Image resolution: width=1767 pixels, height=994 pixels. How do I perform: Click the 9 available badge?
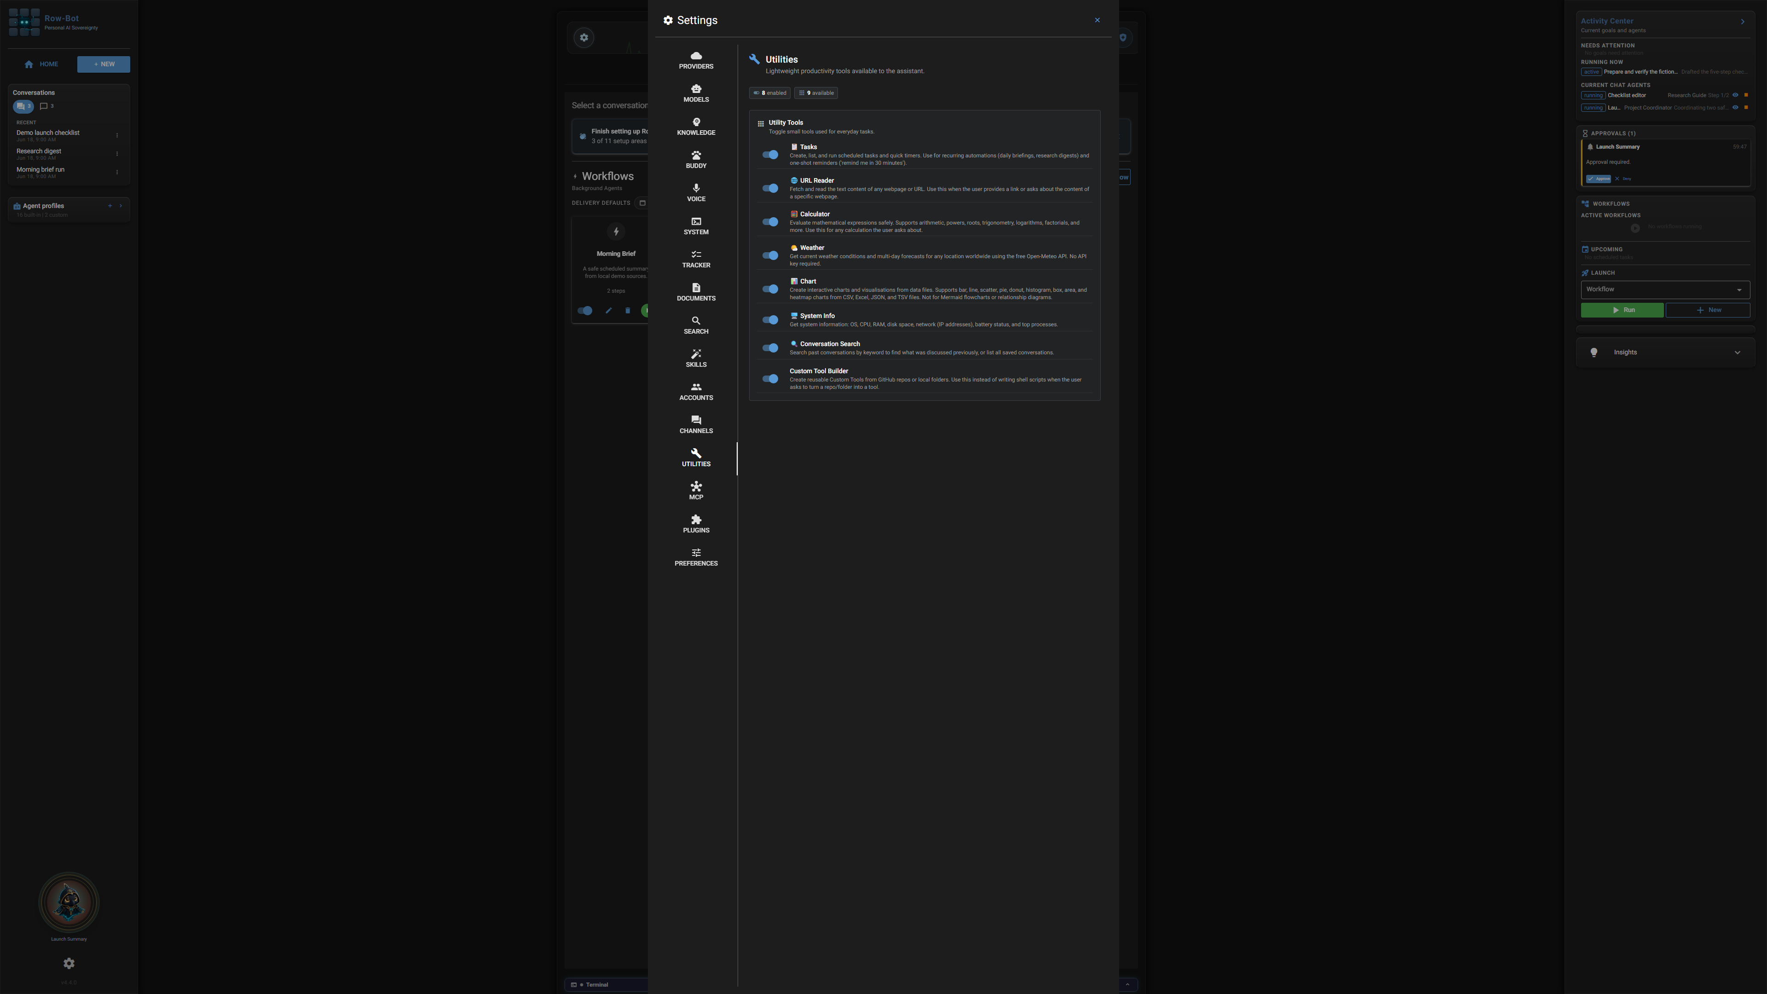tap(815, 93)
